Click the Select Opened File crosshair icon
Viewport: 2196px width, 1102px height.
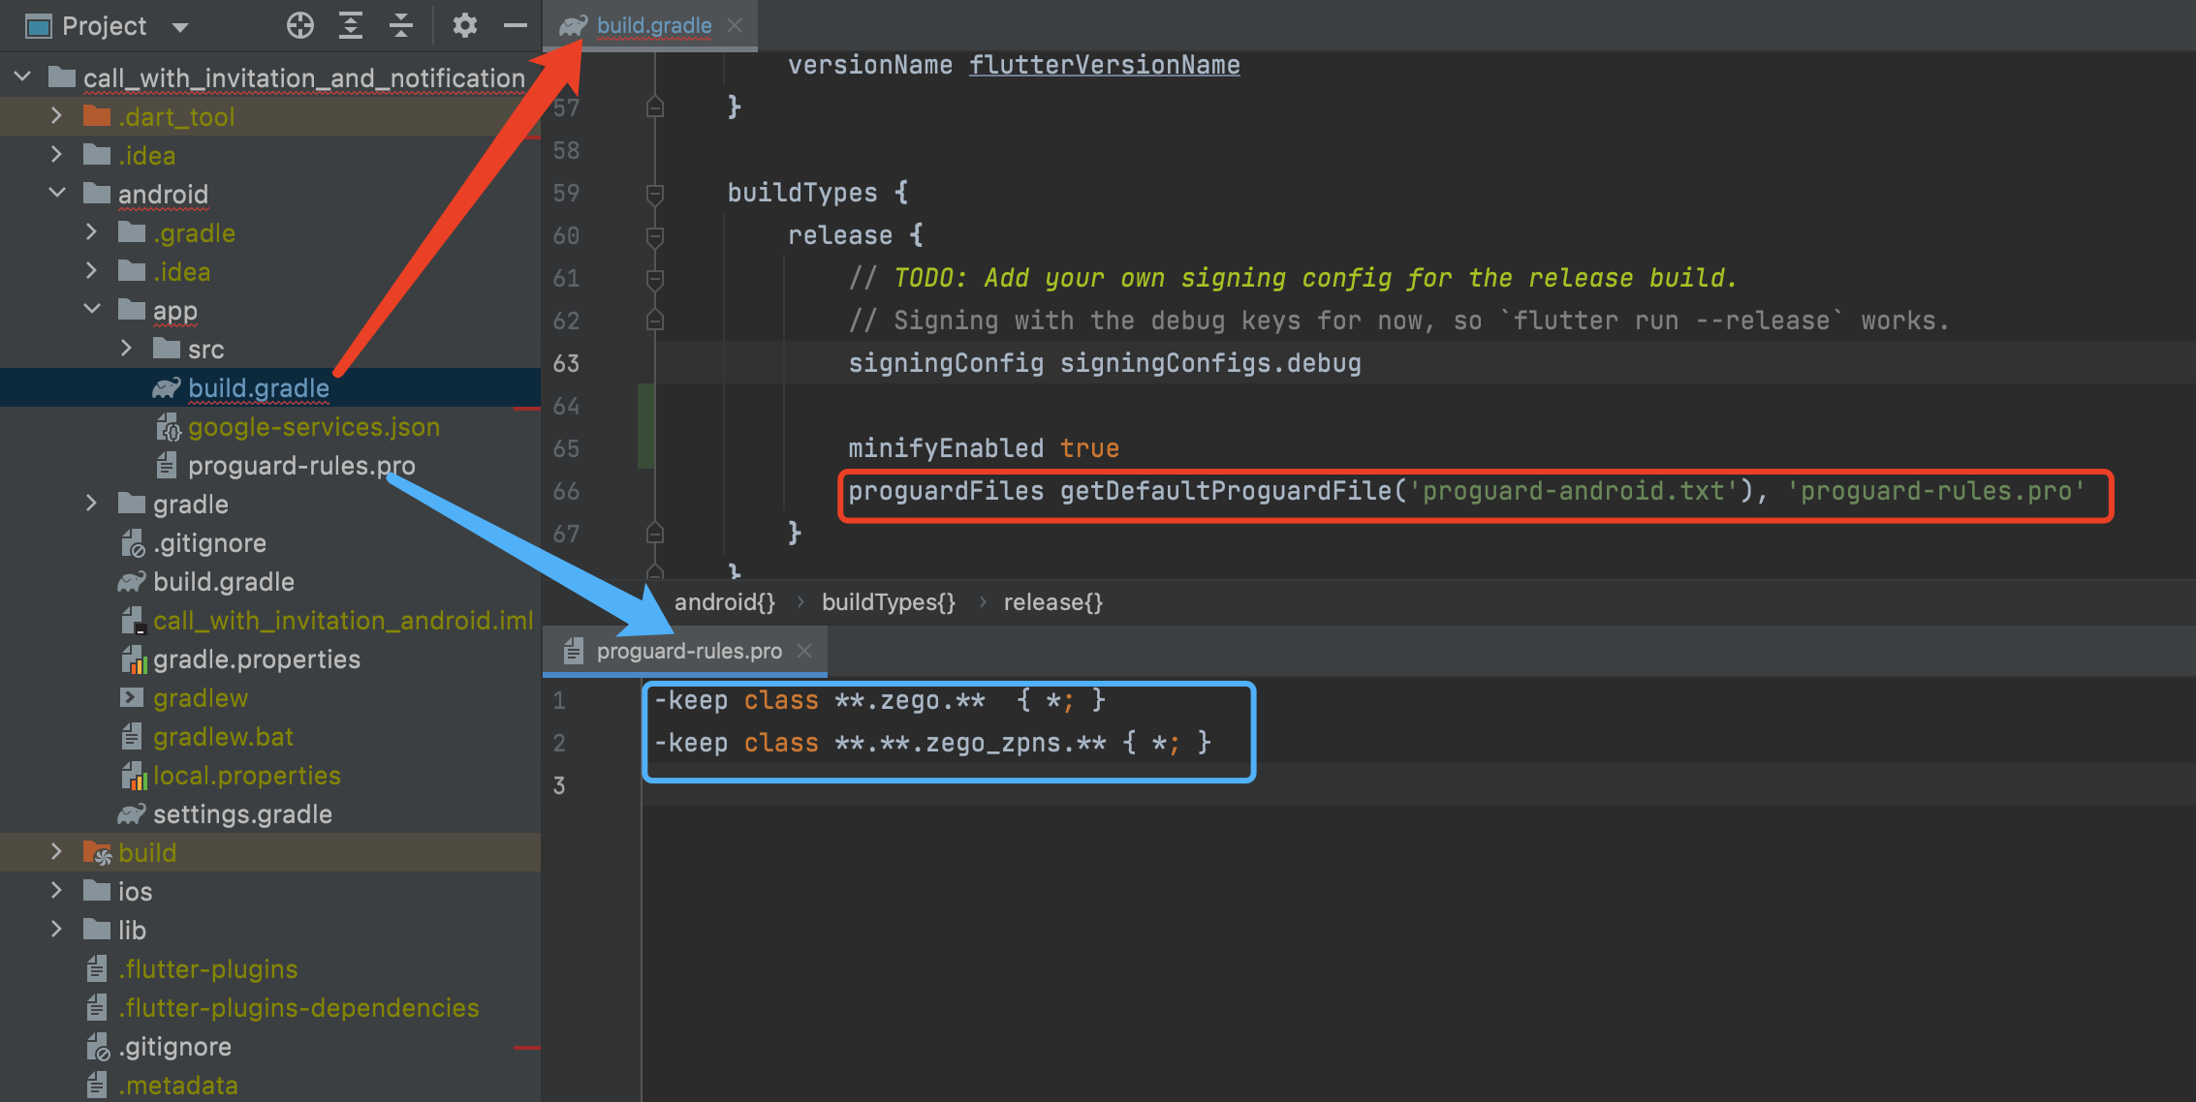tap(299, 25)
